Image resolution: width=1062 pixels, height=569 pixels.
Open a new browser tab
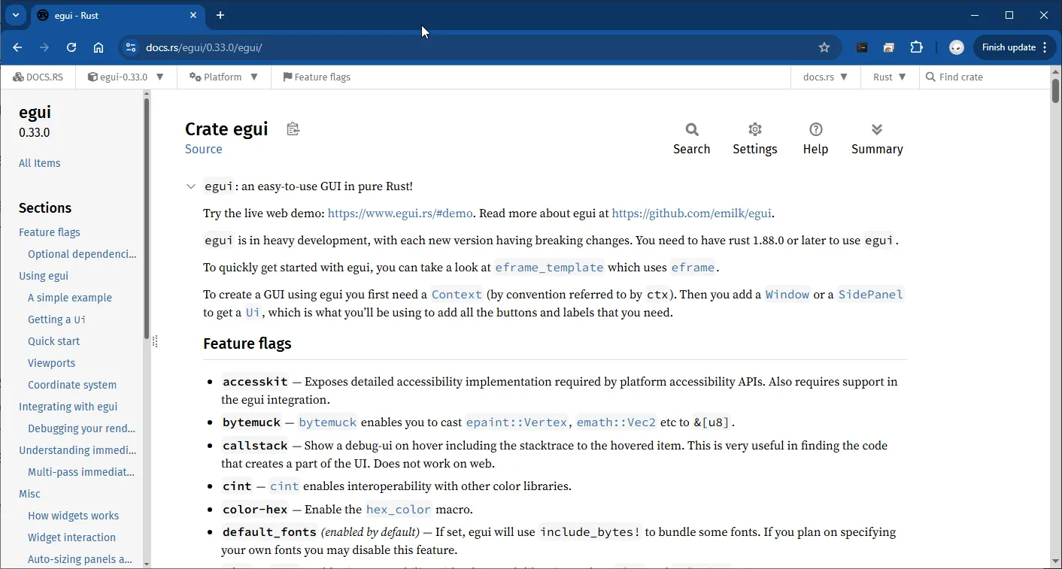point(220,15)
